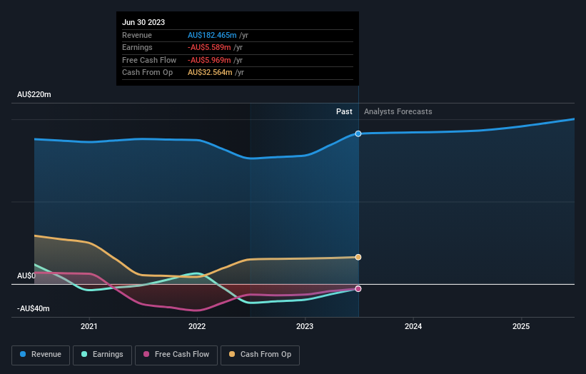The height and width of the screenshot is (374, 586).
Task: Click the AU$32.564m cash from op value
Action: click(210, 73)
